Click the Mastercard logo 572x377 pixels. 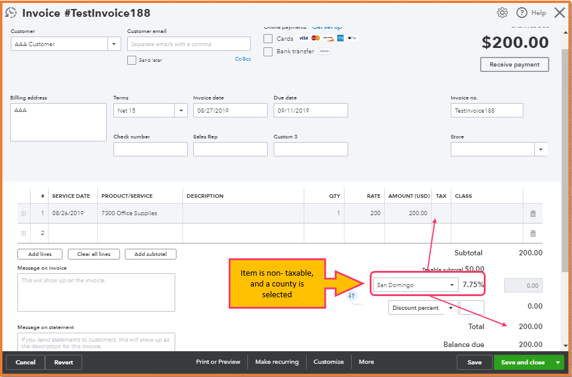316,38
